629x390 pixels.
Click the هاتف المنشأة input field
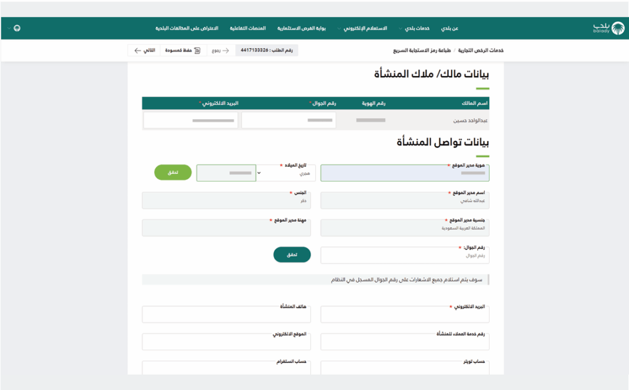[226, 315]
